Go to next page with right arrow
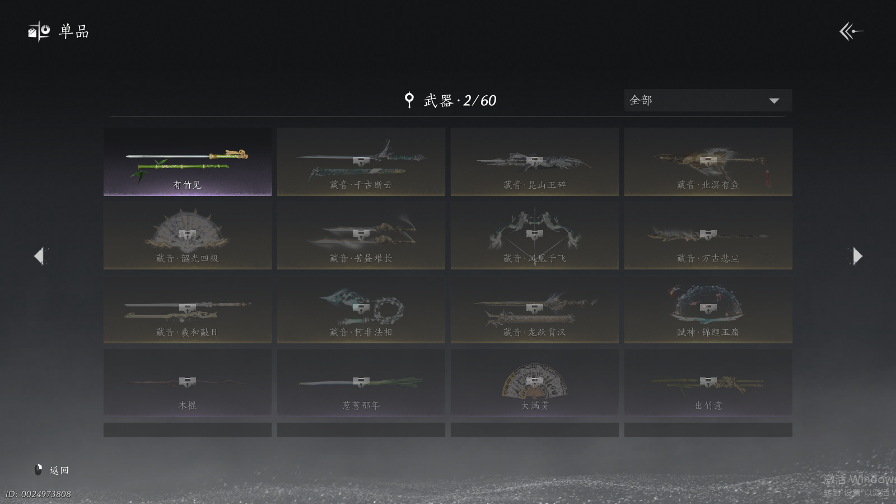Viewport: 896px width, 504px height. [x=857, y=256]
